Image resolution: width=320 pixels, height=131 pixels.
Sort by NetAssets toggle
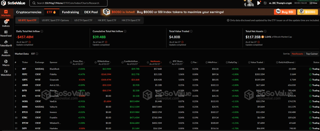[297, 54]
